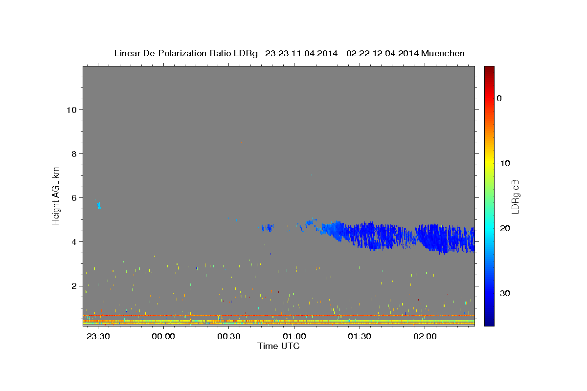The height and width of the screenshot is (391, 587).
Task: Click the height tick label 2
Action: click(x=74, y=285)
